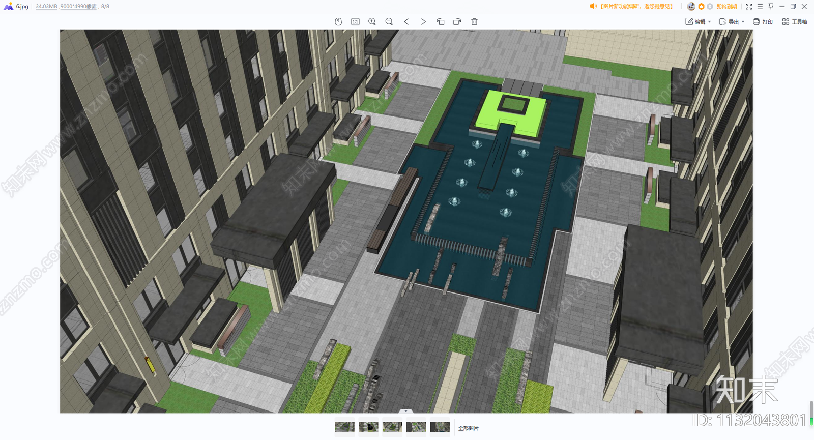The height and width of the screenshot is (440, 814).
Task: Rotate image clockwise
Action: (457, 21)
